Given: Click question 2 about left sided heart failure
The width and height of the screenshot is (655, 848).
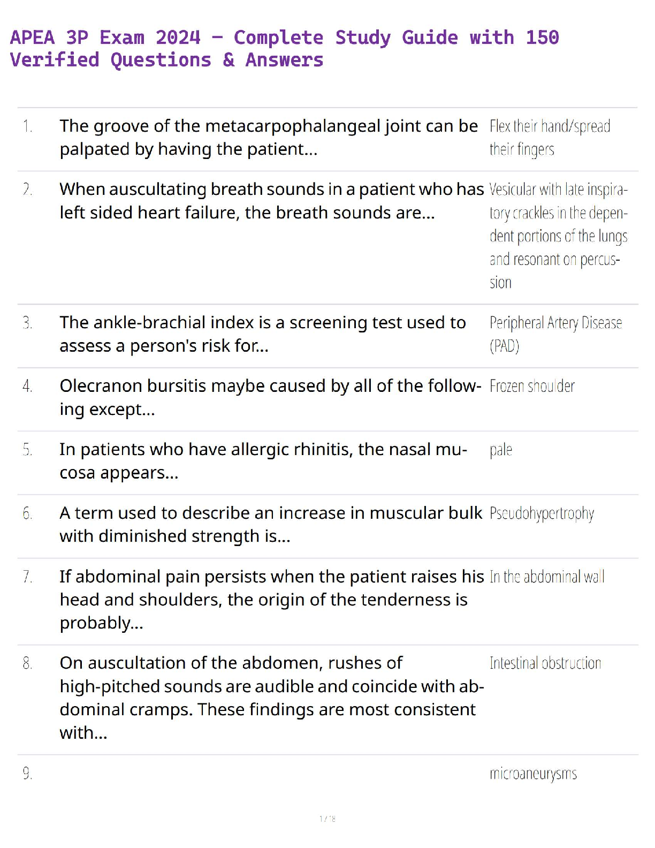Looking at the screenshot, I should tap(271, 201).
